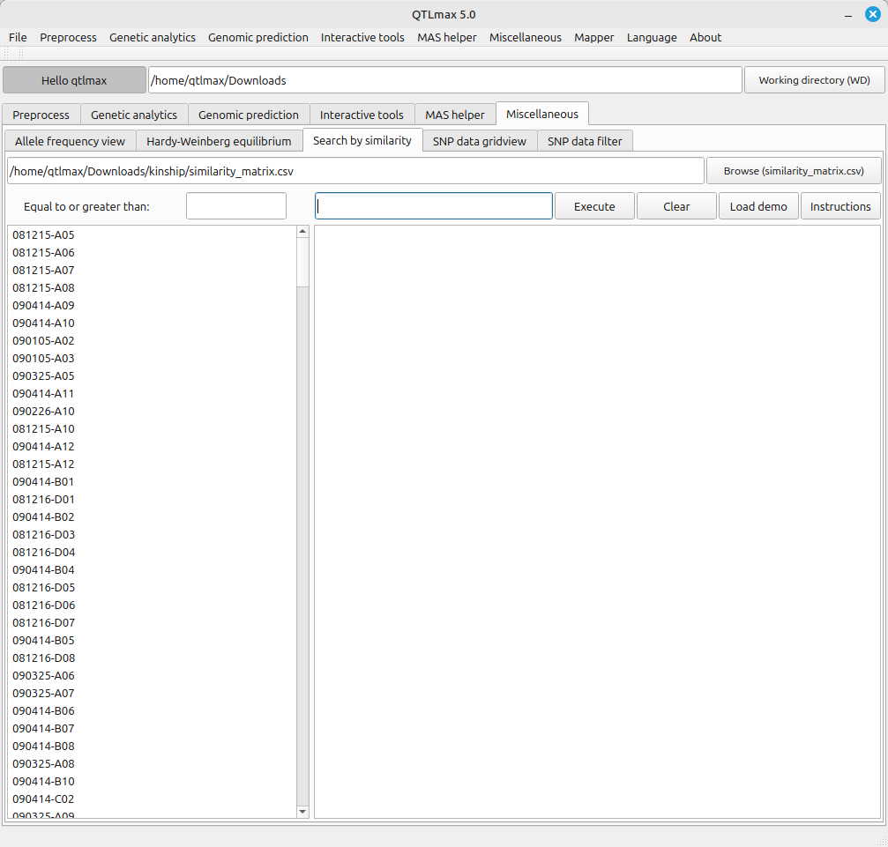Viewport: 888px width, 847px height.
Task: Click the Execute button
Action: (x=594, y=206)
